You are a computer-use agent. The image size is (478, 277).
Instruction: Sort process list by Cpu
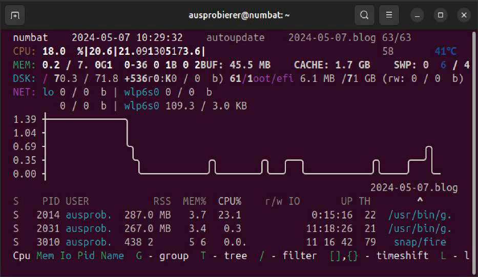(x=22, y=255)
